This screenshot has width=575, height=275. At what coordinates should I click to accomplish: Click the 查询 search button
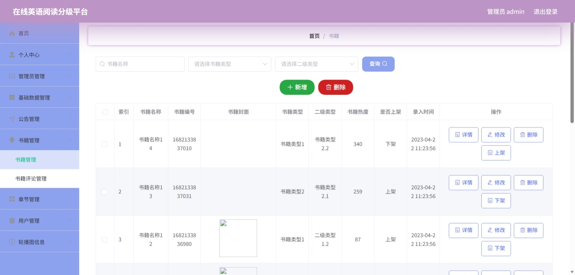pos(378,64)
